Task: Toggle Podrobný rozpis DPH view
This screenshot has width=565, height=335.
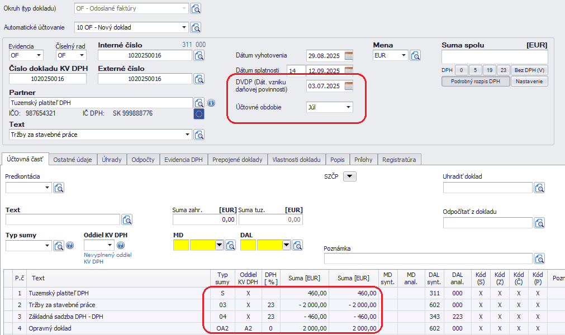Action: [475, 82]
